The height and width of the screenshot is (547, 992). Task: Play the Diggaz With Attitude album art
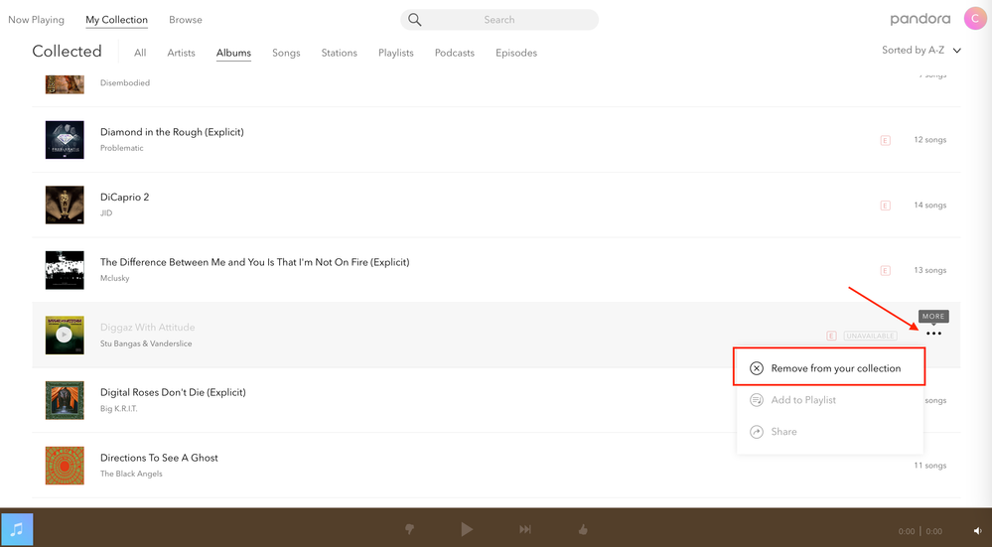pyautogui.click(x=65, y=336)
